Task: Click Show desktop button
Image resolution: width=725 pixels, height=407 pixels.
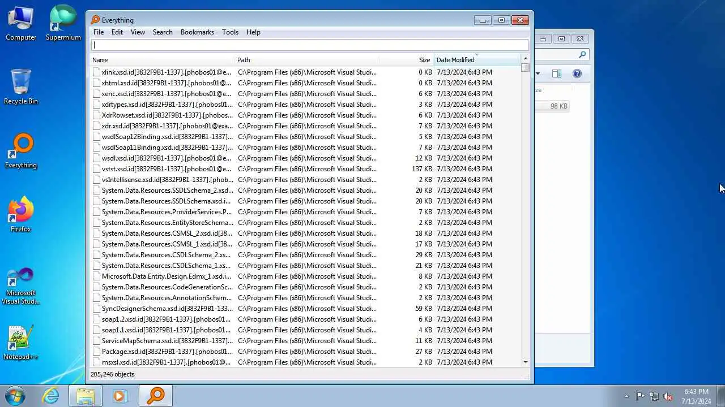Action: click(721, 396)
